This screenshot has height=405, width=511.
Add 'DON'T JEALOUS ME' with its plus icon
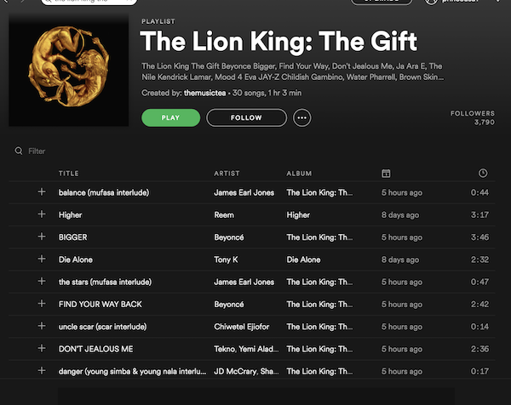pyautogui.click(x=42, y=348)
